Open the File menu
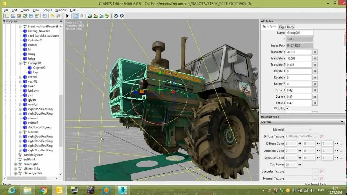347x195 pixels. 6,10
